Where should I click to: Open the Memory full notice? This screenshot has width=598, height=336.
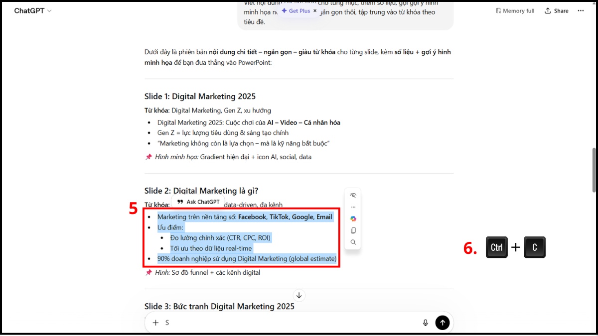515,11
